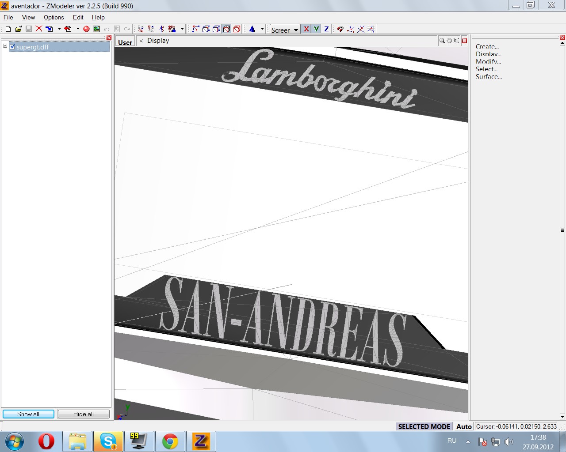Screen dimensions: 566x452
Task: Create a new file with the blank page icon
Action: tap(8, 29)
